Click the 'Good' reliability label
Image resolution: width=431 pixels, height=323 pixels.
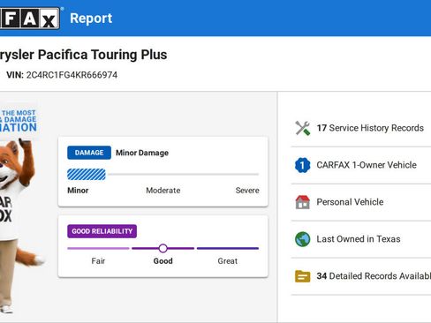(x=163, y=261)
